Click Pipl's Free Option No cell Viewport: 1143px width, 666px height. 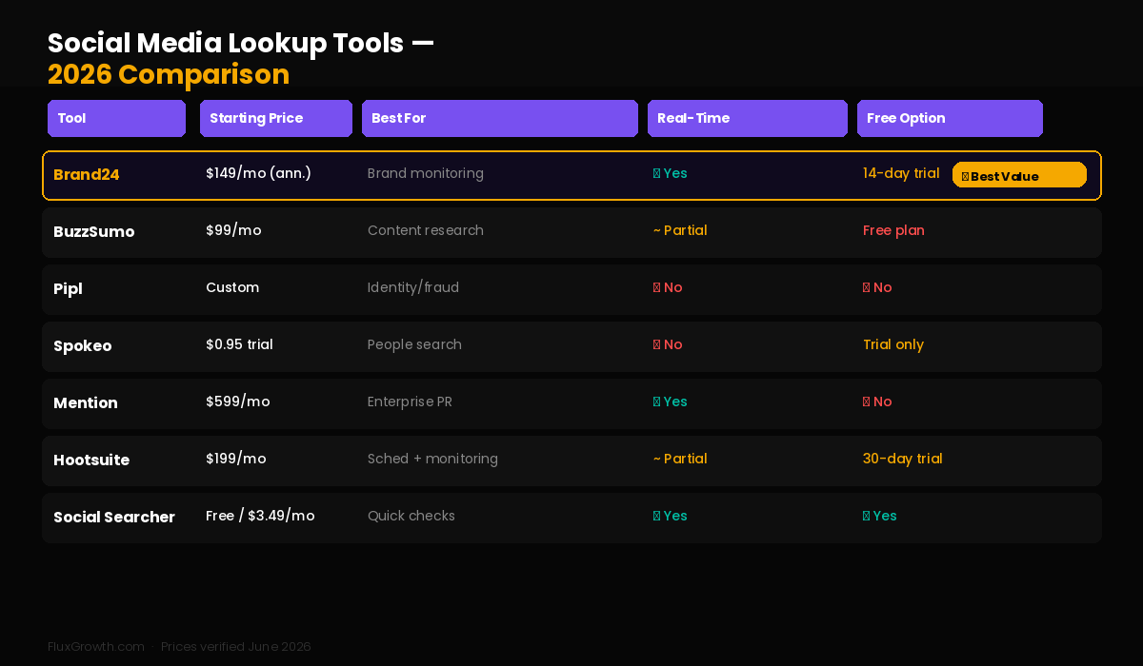coord(877,287)
